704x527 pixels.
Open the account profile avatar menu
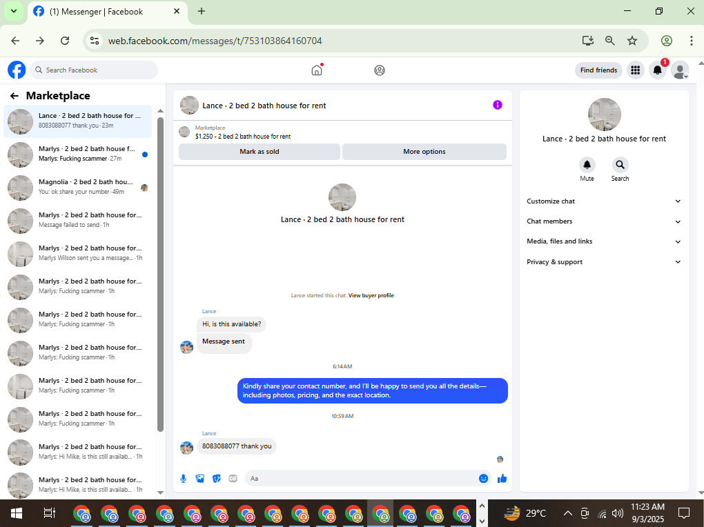click(x=680, y=70)
